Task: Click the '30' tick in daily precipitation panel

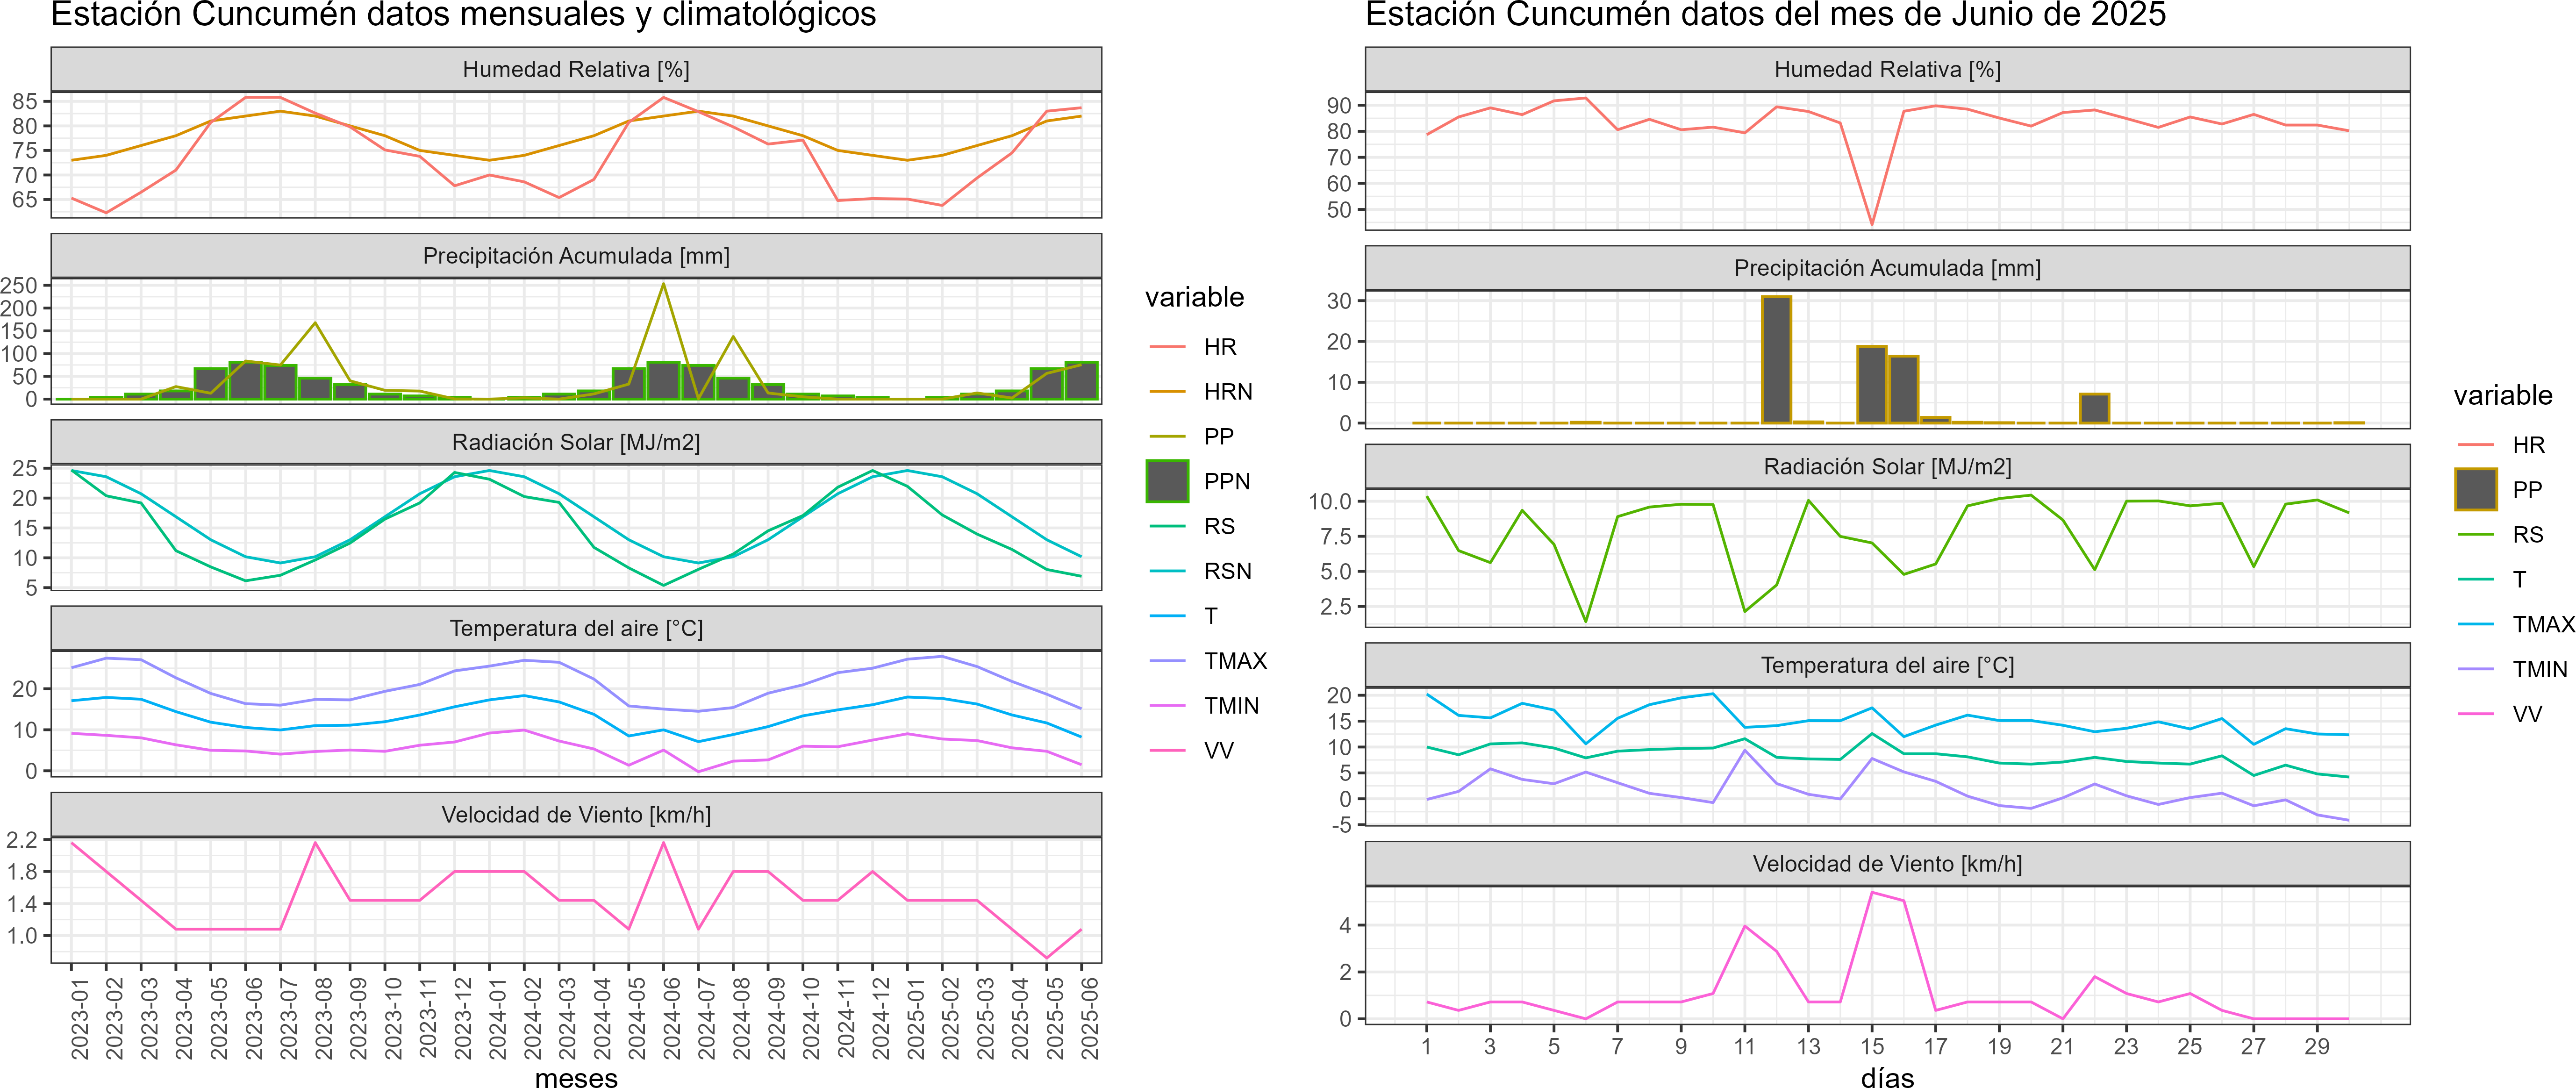Action: coord(1339,301)
